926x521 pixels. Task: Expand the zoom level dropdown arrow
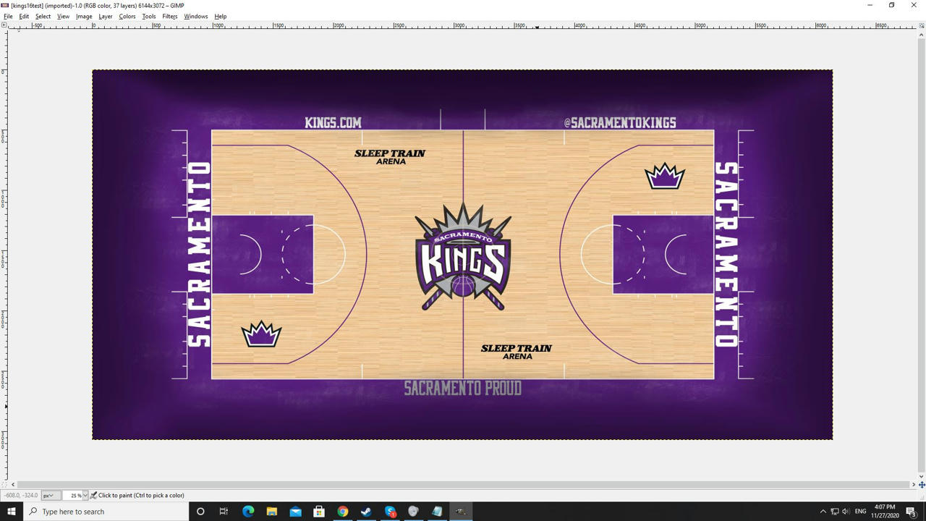click(x=85, y=496)
